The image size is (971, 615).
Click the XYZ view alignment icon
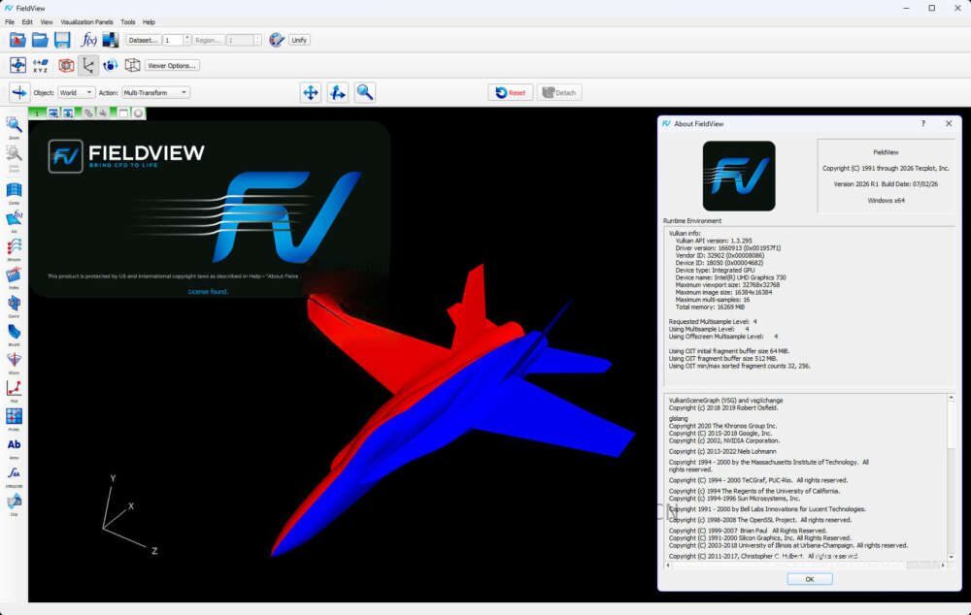(40, 66)
